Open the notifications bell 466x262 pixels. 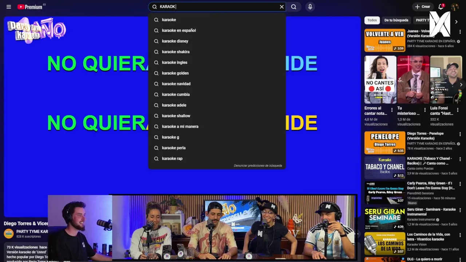441,7
